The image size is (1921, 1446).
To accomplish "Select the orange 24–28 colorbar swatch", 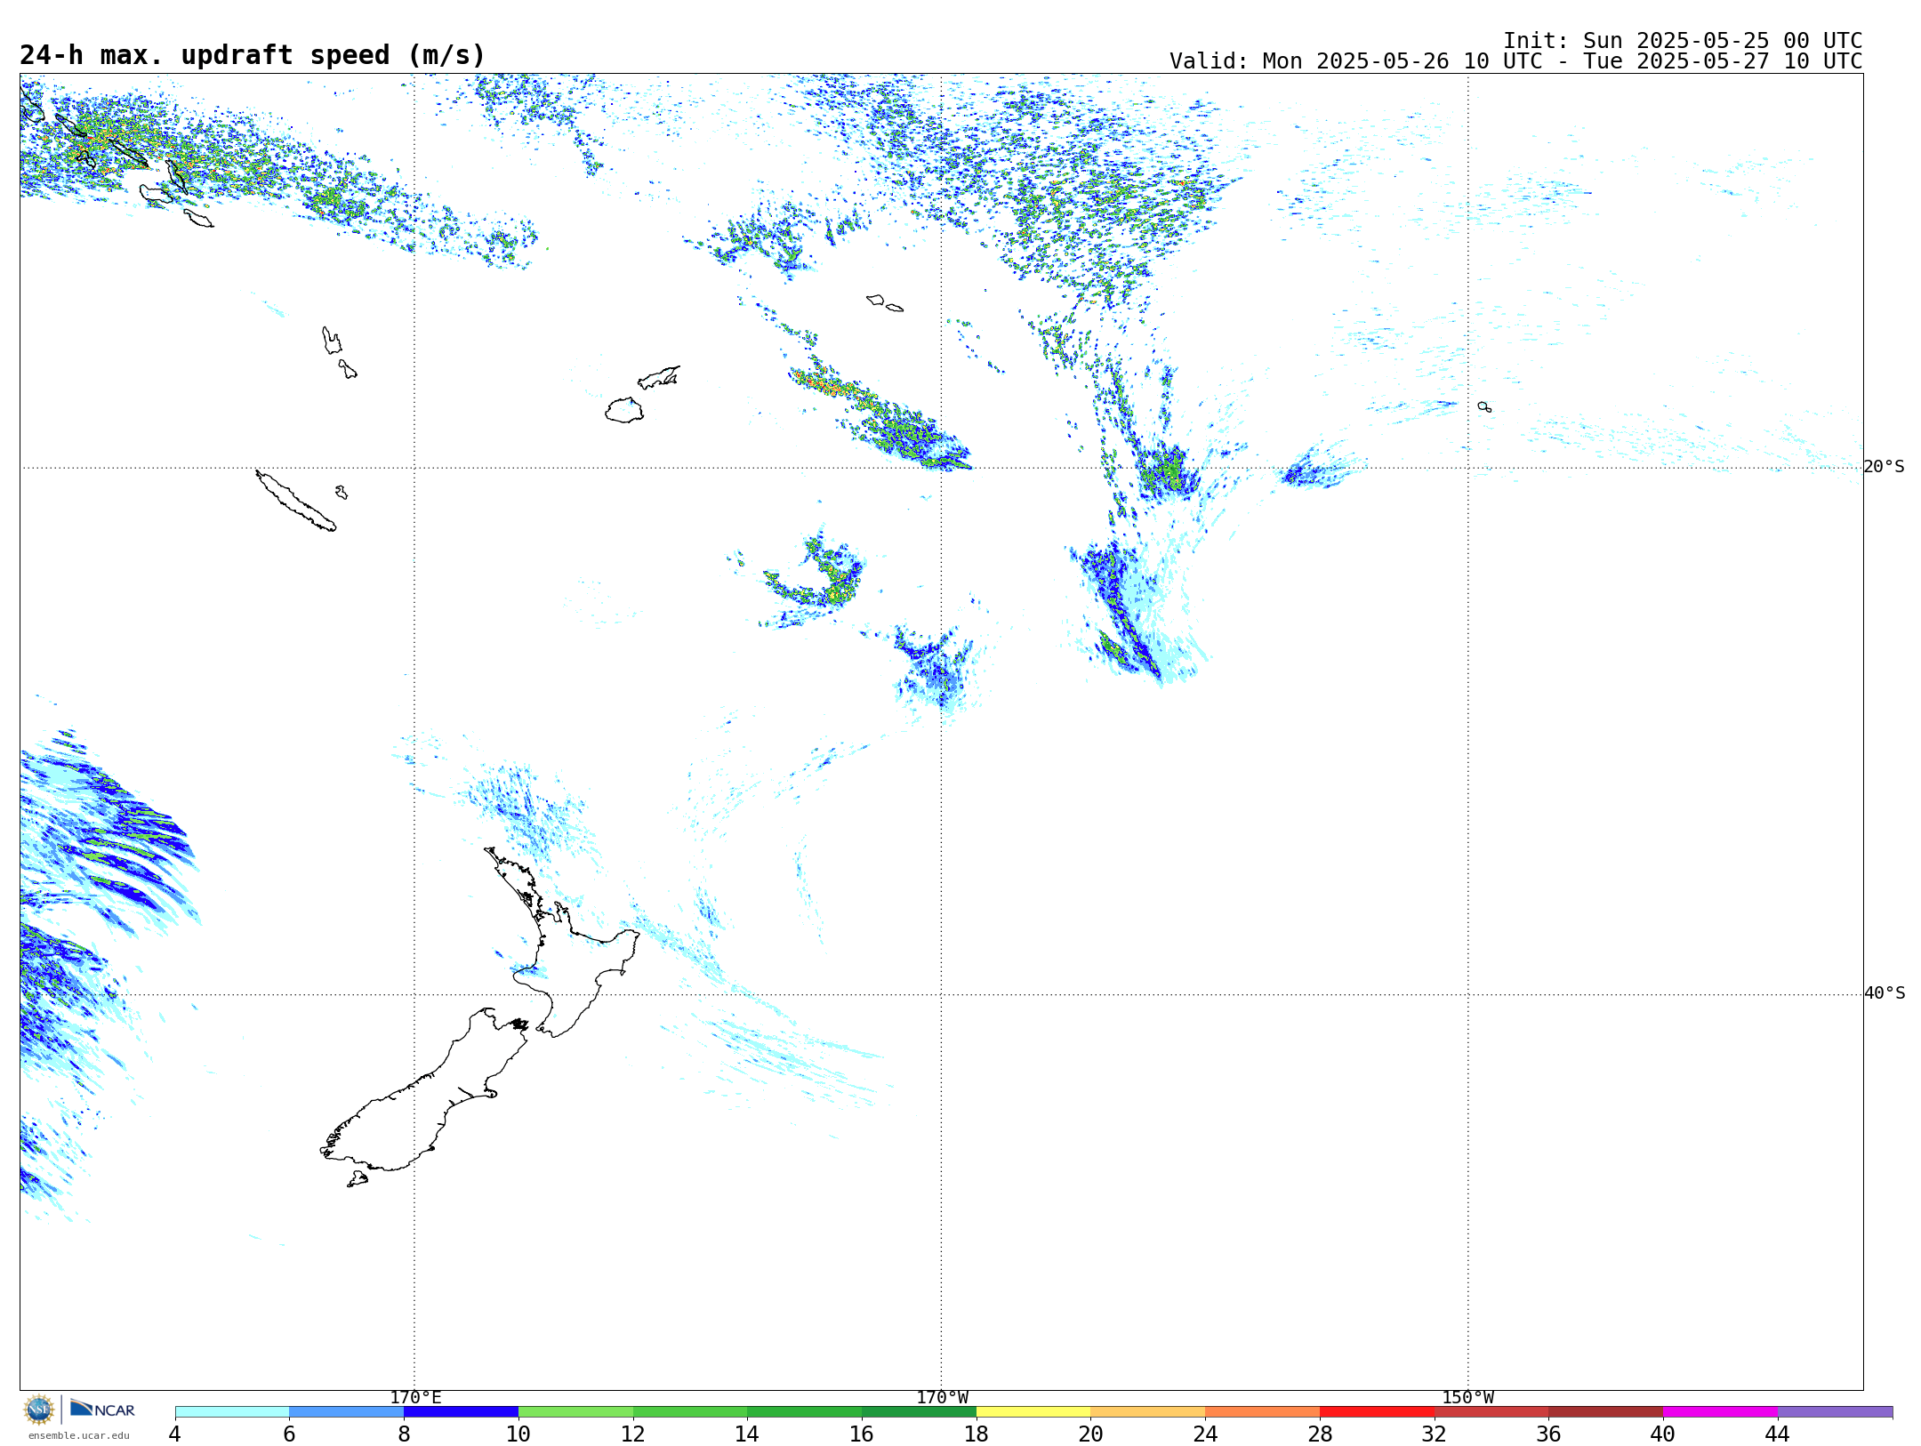I will 1262,1411.
